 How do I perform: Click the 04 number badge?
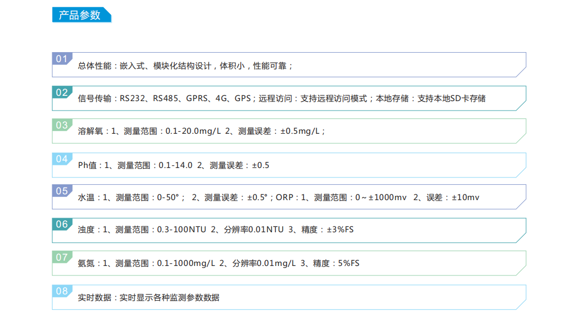[x=62, y=159]
